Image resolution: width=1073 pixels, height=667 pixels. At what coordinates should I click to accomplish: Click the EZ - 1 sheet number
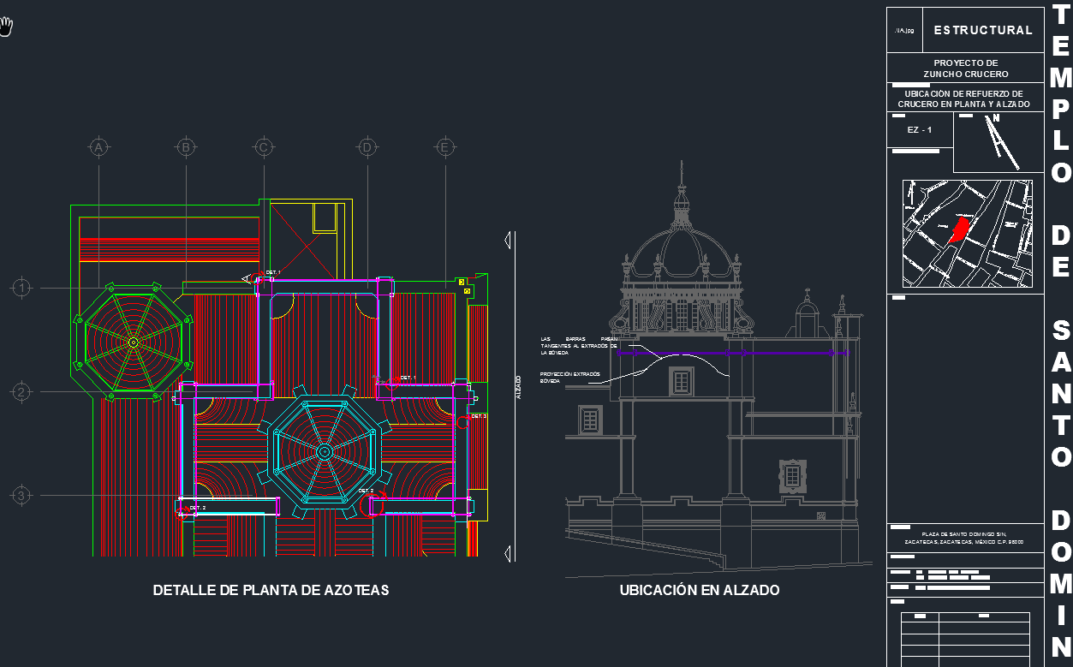coord(919,130)
